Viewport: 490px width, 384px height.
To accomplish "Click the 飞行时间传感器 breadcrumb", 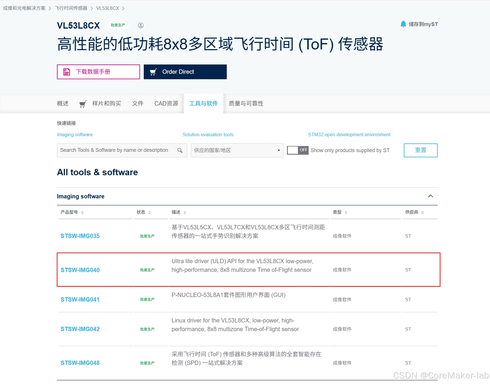I will [x=71, y=8].
